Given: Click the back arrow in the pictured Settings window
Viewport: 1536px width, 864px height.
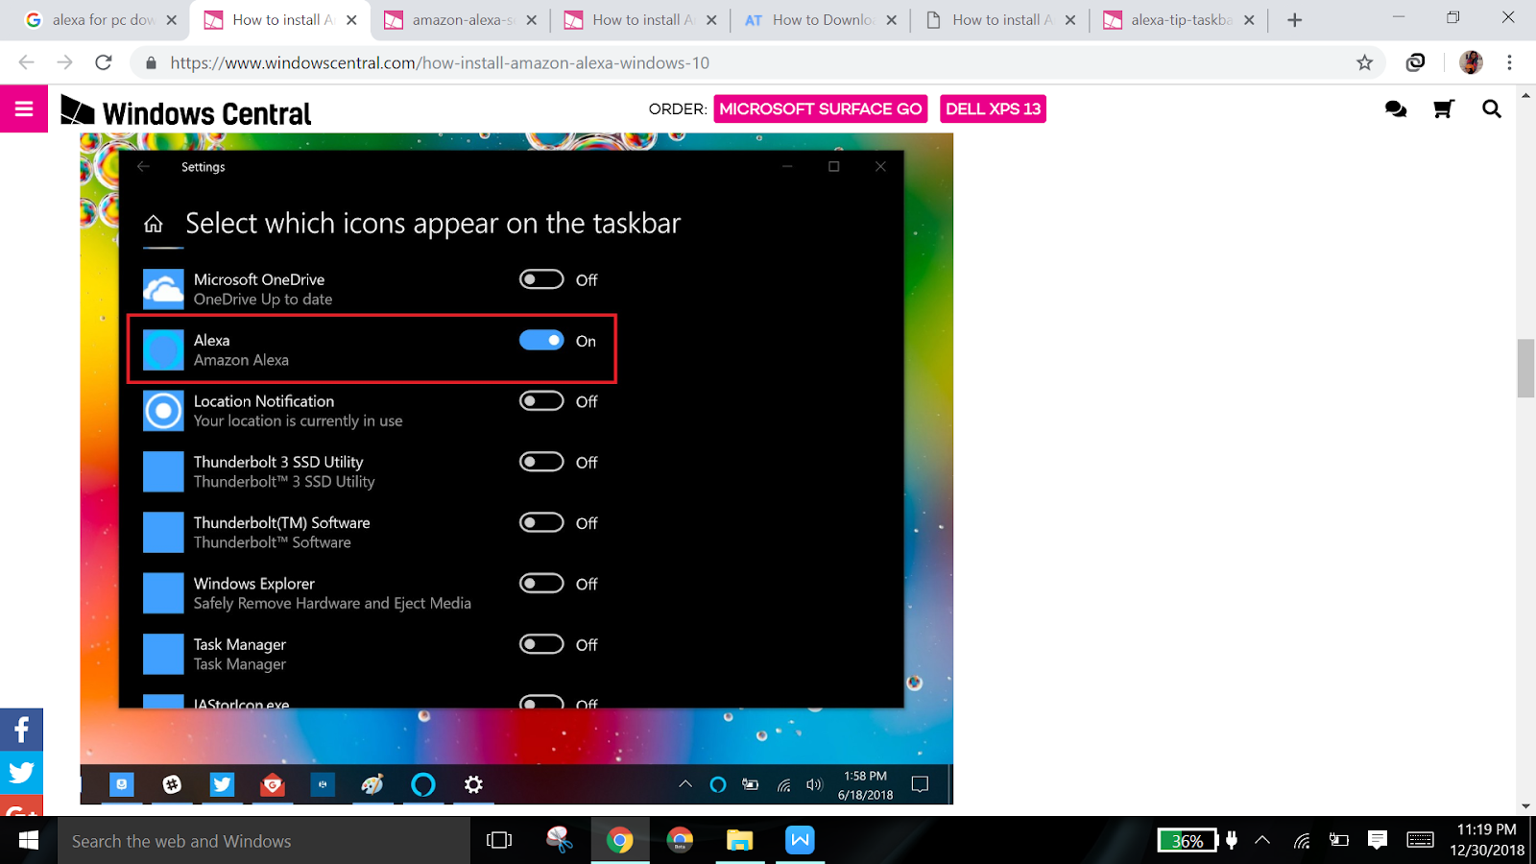Looking at the screenshot, I should (144, 167).
